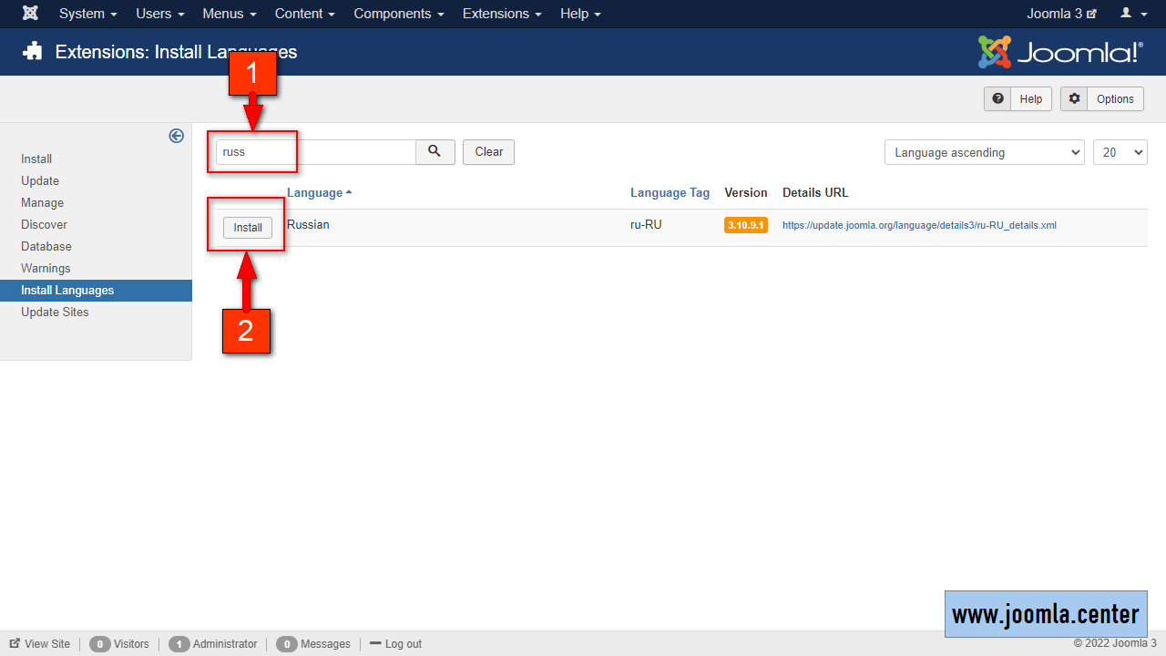
Task: Open the Language ascending sort dropdown
Action: tap(984, 152)
